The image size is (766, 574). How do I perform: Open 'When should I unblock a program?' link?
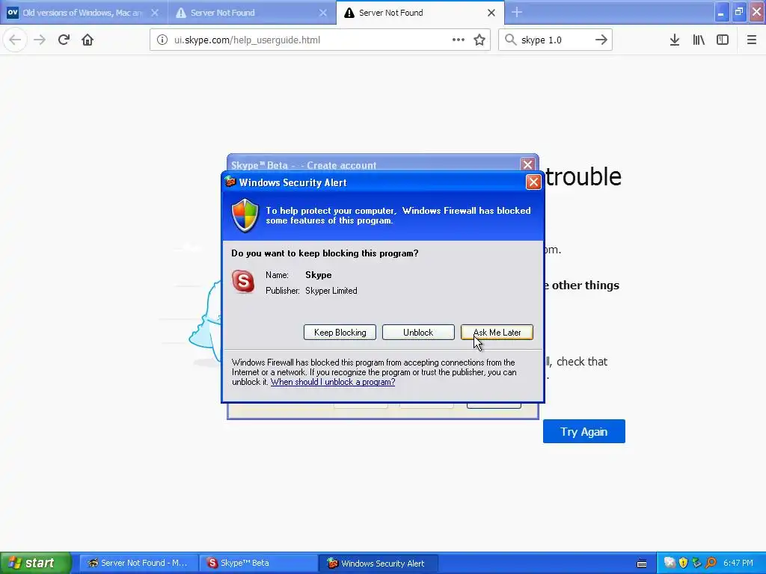333,382
